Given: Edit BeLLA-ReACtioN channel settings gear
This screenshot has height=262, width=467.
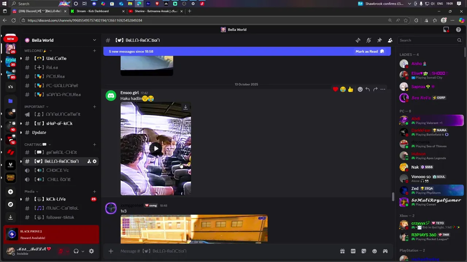Looking at the screenshot, I should (x=94, y=161).
